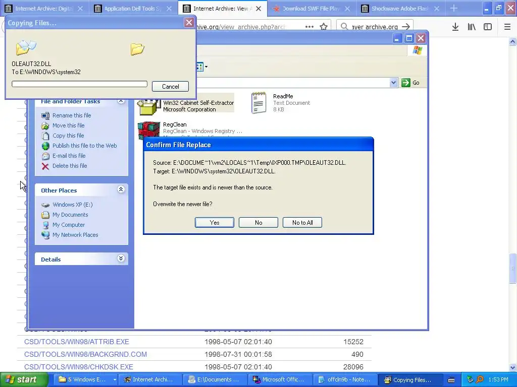Close the Internet Archive: View Archive tab

point(258,9)
